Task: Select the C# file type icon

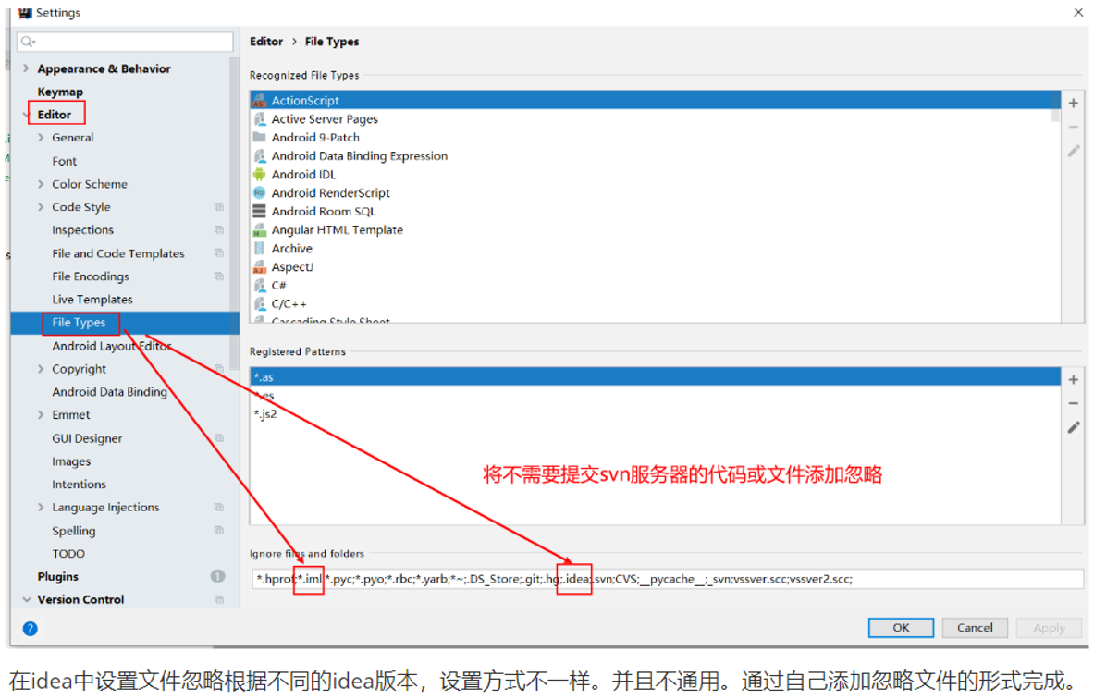Action: 260,286
